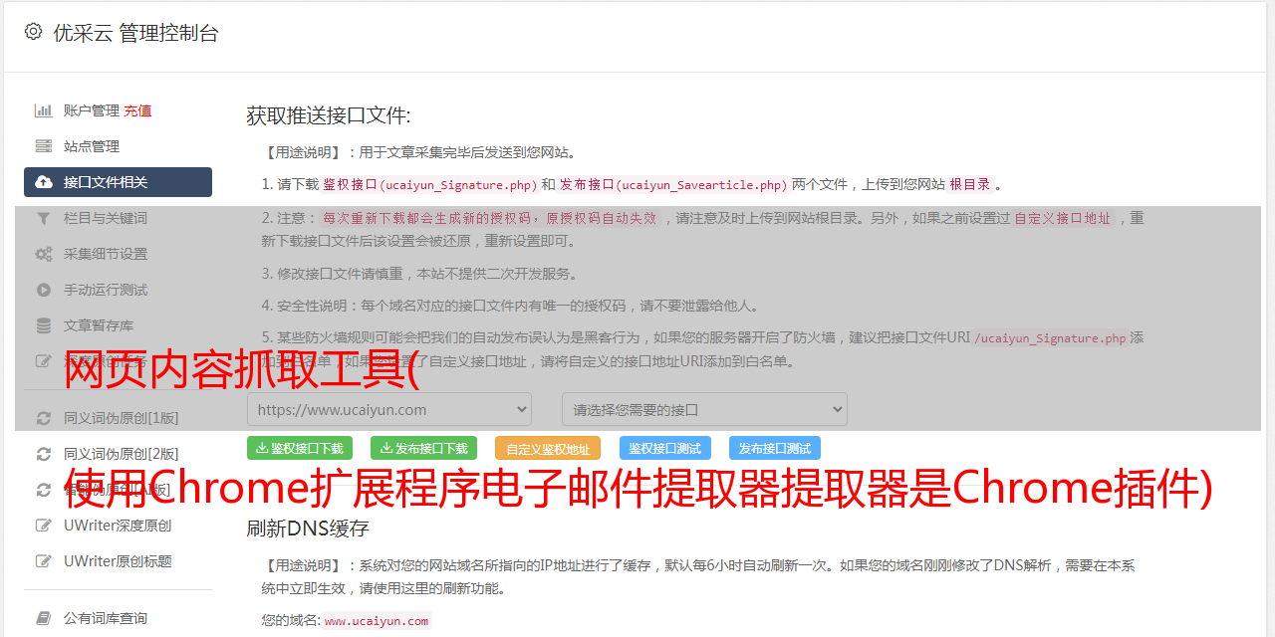Click the 获取推送接口文件 heading
This screenshot has width=1275, height=637.
(329, 115)
